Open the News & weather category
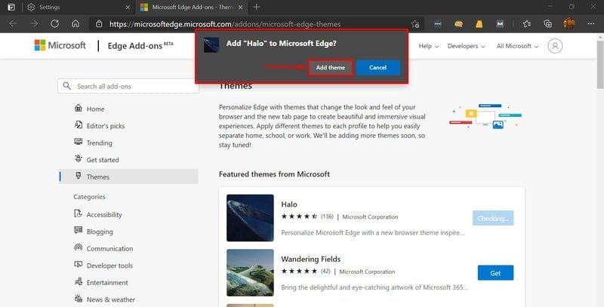This screenshot has width=604, height=307. 104,299
